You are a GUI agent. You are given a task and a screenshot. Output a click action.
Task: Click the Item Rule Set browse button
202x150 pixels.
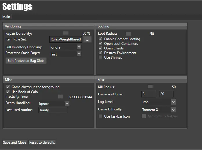point(87,40)
